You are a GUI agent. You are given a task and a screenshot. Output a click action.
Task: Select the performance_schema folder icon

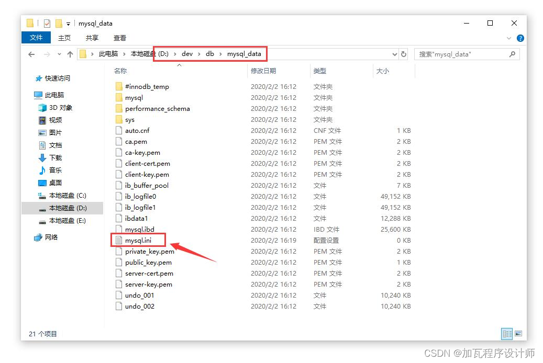[x=119, y=108]
